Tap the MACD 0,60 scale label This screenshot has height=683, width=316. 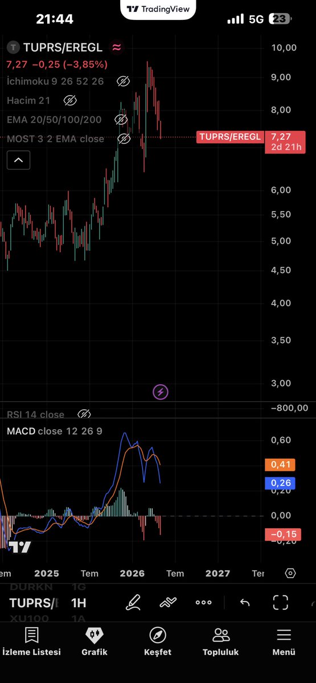pyautogui.click(x=281, y=440)
